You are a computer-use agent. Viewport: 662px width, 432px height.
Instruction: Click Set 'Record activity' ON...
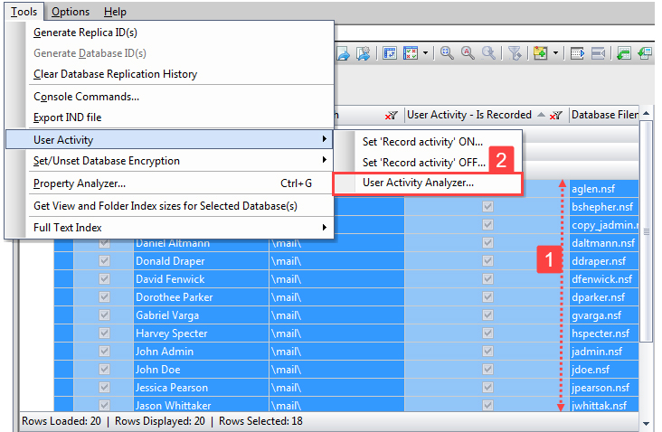pos(422,142)
